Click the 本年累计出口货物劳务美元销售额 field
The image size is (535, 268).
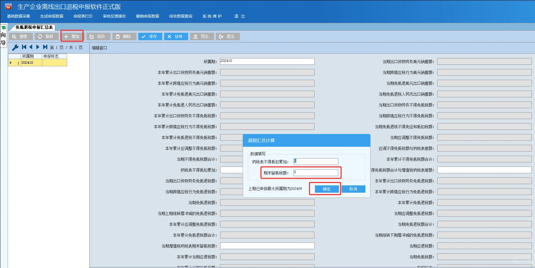click(x=267, y=72)
